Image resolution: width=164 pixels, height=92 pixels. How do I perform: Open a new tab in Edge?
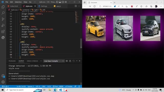click(x=115, y=3)
